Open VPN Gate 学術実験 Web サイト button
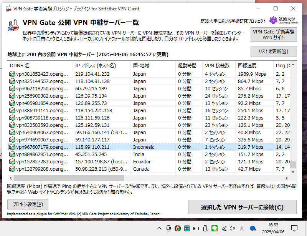This screenshot has height=236, width=307. 274,35
